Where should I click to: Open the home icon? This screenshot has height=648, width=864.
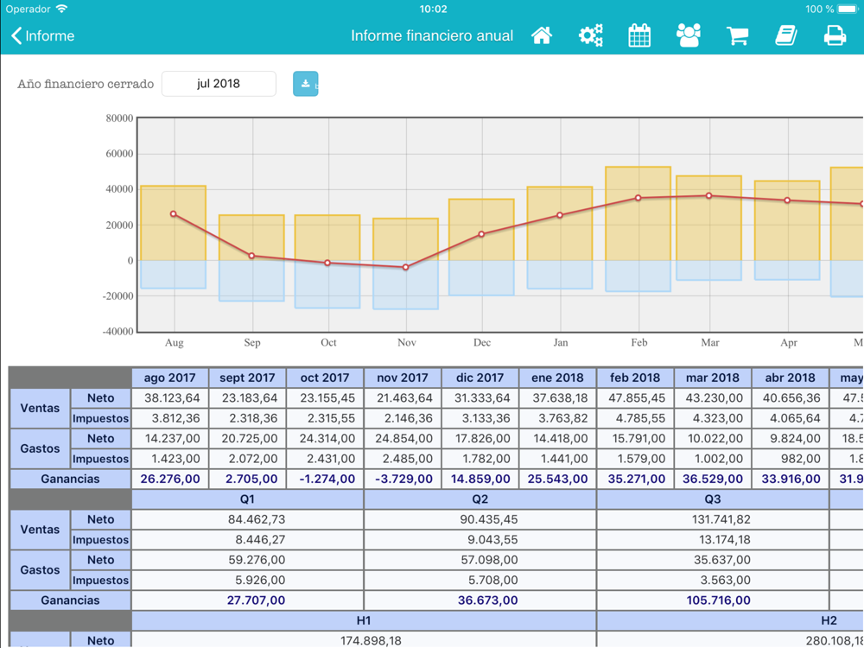pyautogui.click(x=542, y=35)
